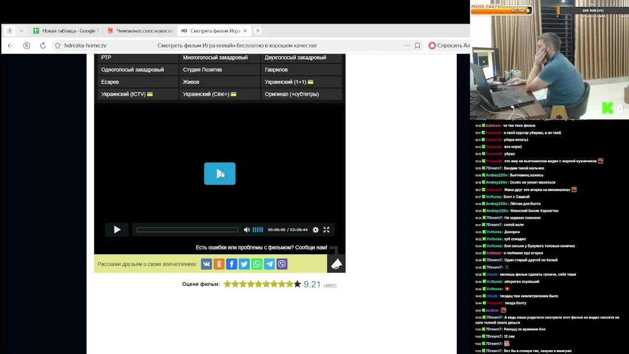Adjust the blue volume level bars
Viewport: 629px width, 354px height.
point(258,230)
